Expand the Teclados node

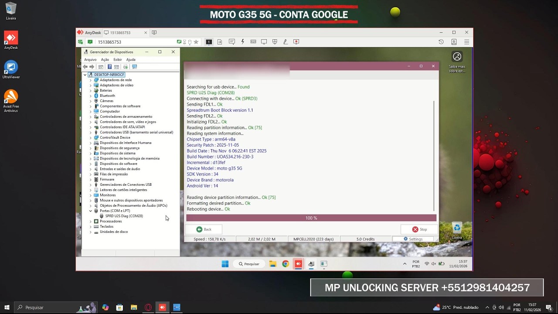click(x=91, y=226)
